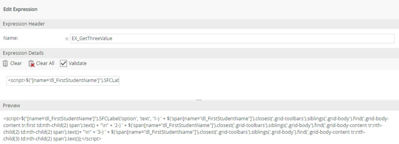The height and width of the screenshot is (144, 399).
Task: Click the Clear trash can icon
Action: pyautogui.click(x=5, y=63)
